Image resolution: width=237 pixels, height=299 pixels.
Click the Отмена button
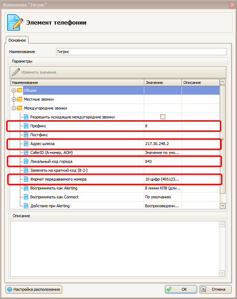pyautogui.click(x=215, y=289)
